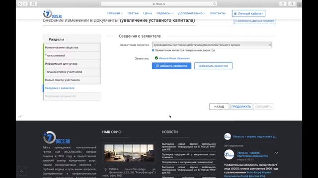Image resolution: width=318 pixels, height=178 pixels.
Task: Open the Контакты menu item
Action: click(x=218, y=13)
